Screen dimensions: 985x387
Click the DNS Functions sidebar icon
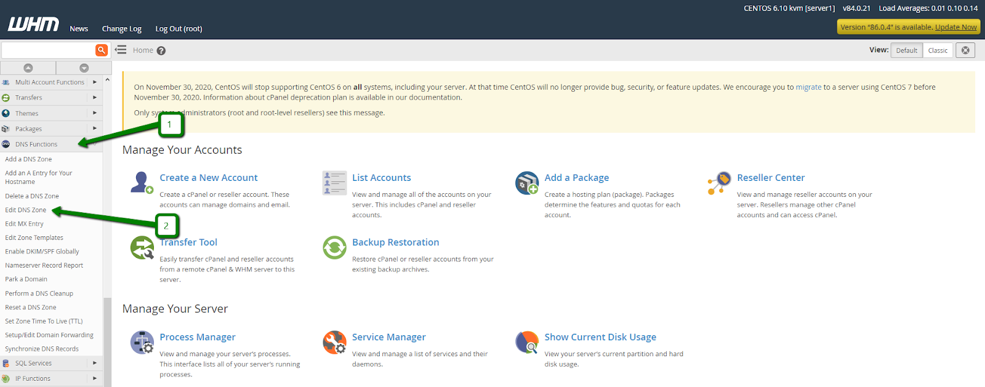point(6,144)
